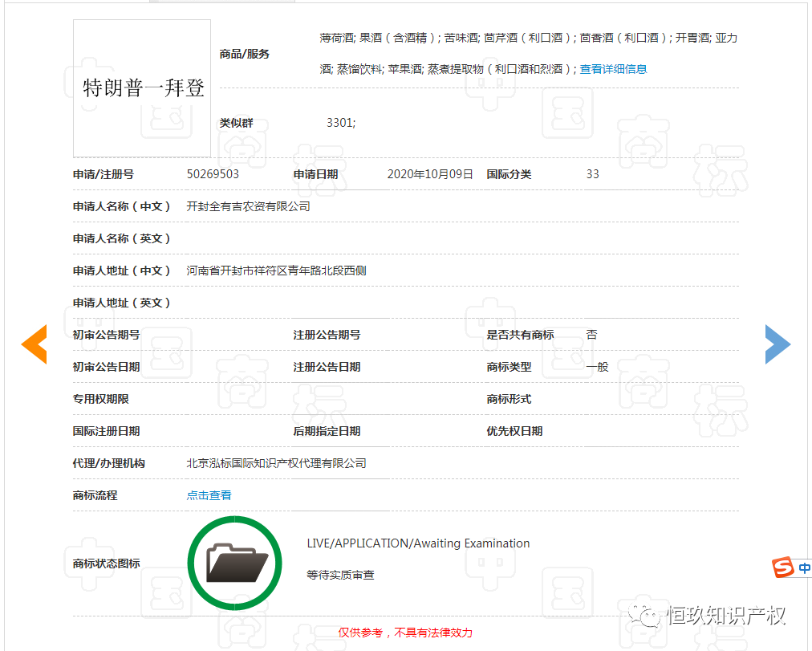Click the Sogou input method S icon
Image resolution: width=812 pixels, height=651 pixels.
point(782,568)
